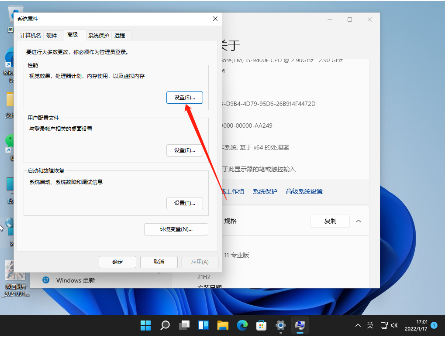Image resolution: width=445 pixels, height=337 pixels.
Task: Click the 英 input method indicator
Action: (370, 325)
